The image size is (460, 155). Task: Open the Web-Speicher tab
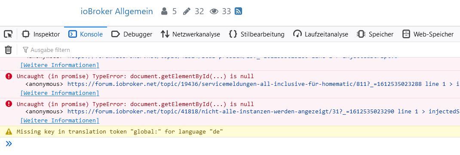click(428, 34)
